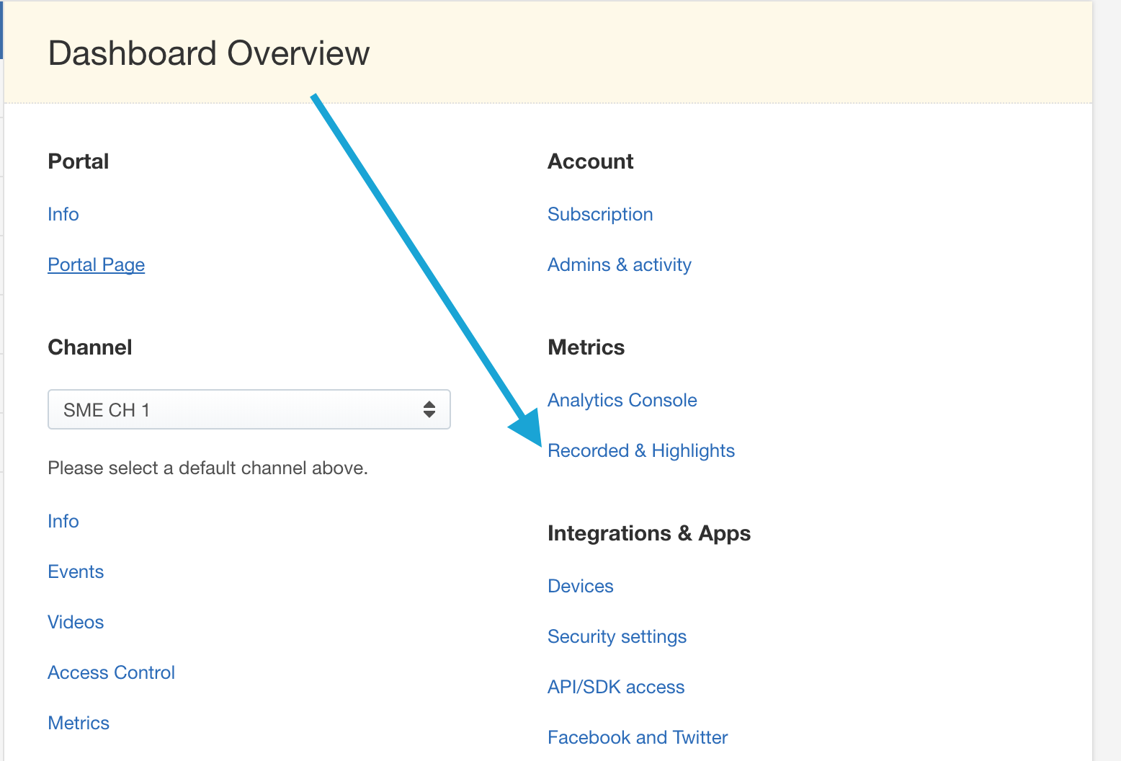This screenshot has height=761, width=1121.
Task: Open Recorded & Highlights metrics
Action: pyautogui.click(x=641, y=450)
